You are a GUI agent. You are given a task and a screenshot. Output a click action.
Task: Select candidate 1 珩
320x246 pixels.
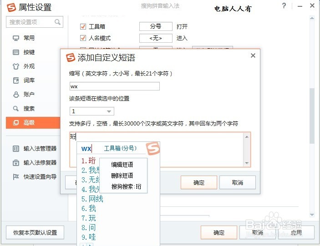coord(88,161)
